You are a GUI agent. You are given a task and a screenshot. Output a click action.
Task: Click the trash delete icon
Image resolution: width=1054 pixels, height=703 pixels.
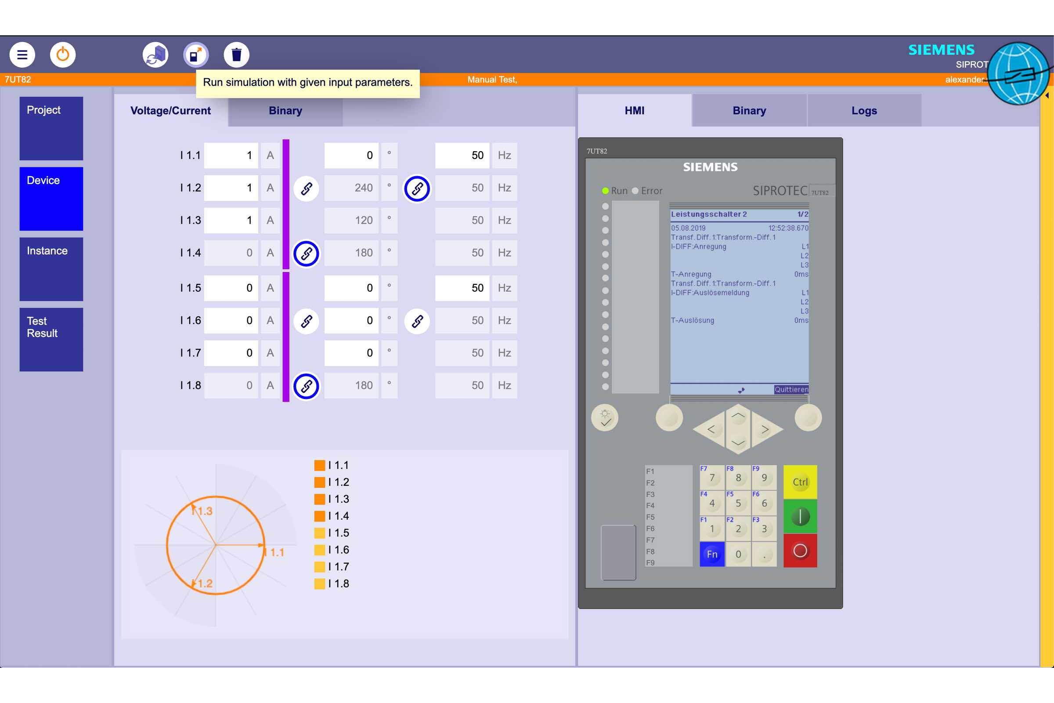click(237, 54)
